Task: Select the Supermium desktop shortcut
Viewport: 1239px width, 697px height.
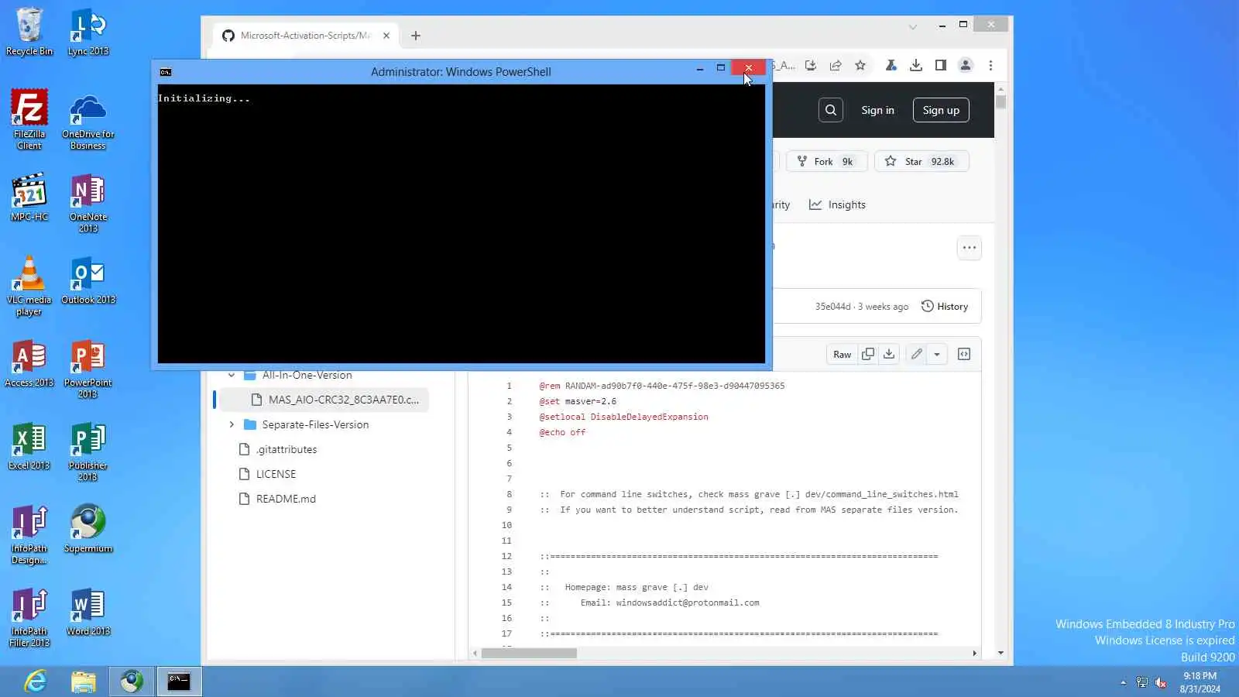Action: [x=88, y=529]
